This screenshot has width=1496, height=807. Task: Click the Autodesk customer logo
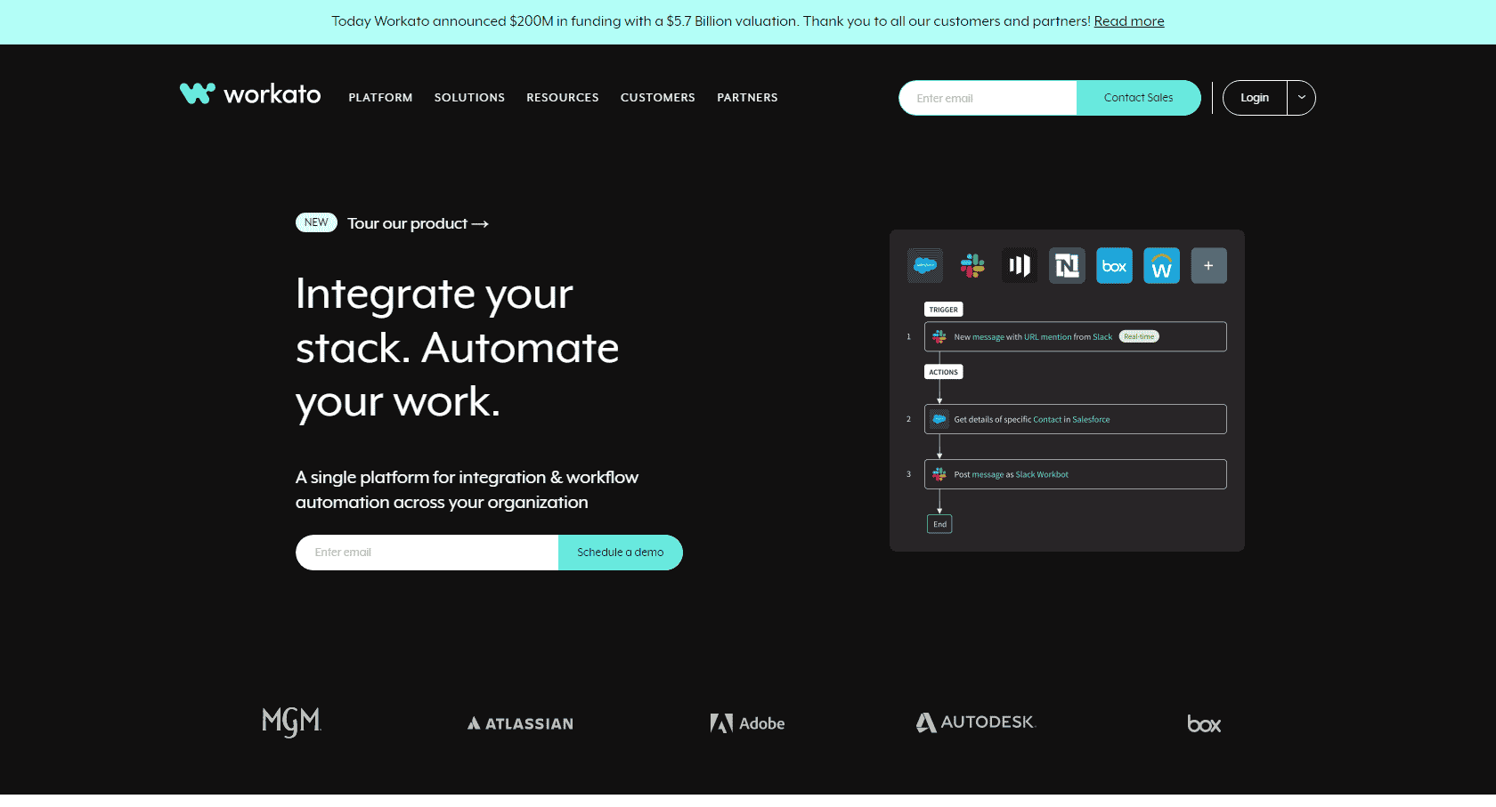click(x=976, y=722)
